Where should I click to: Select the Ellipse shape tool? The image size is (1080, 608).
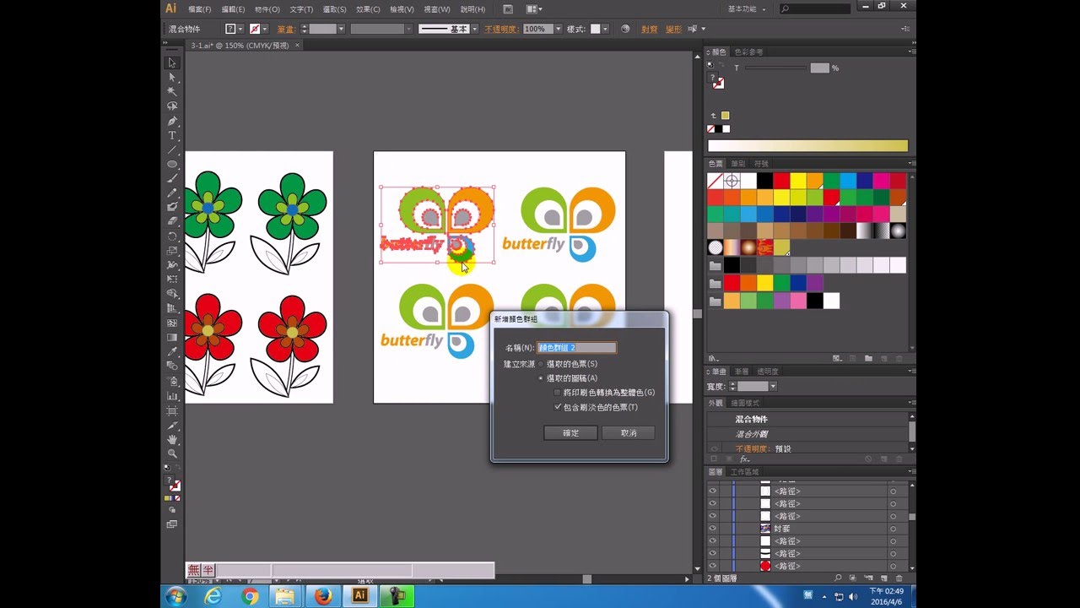point(172,164)
